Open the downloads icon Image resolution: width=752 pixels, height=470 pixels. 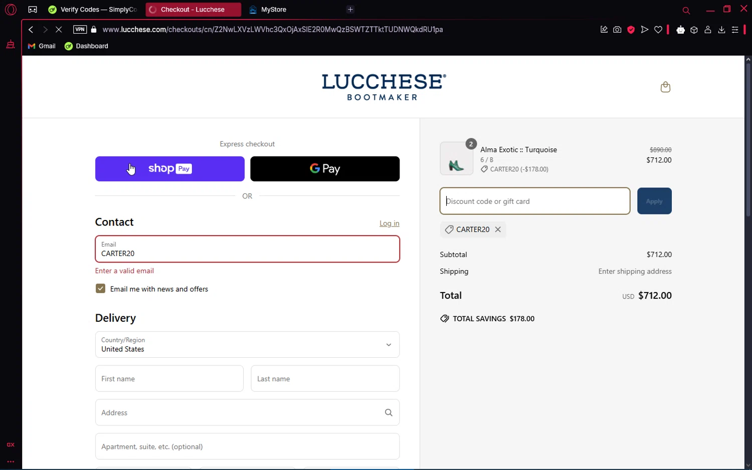point(721,30)
